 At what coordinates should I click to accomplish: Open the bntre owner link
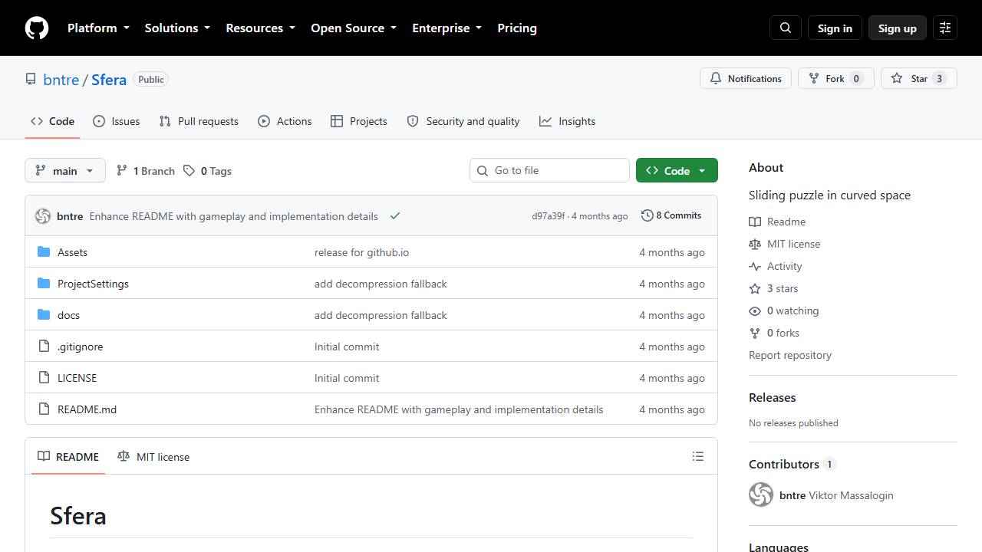click(x=61, y=80)
